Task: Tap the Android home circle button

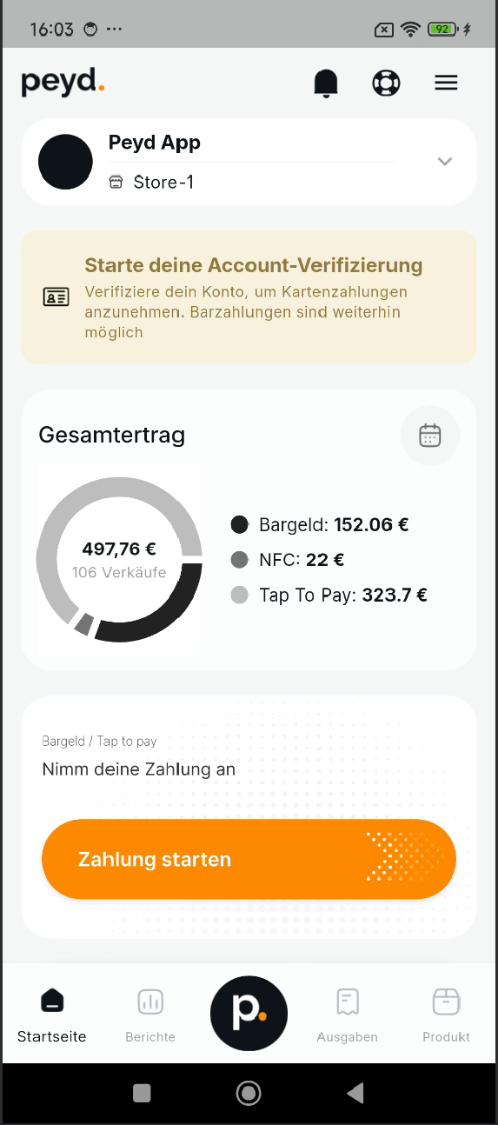Action: point(249,1093)
